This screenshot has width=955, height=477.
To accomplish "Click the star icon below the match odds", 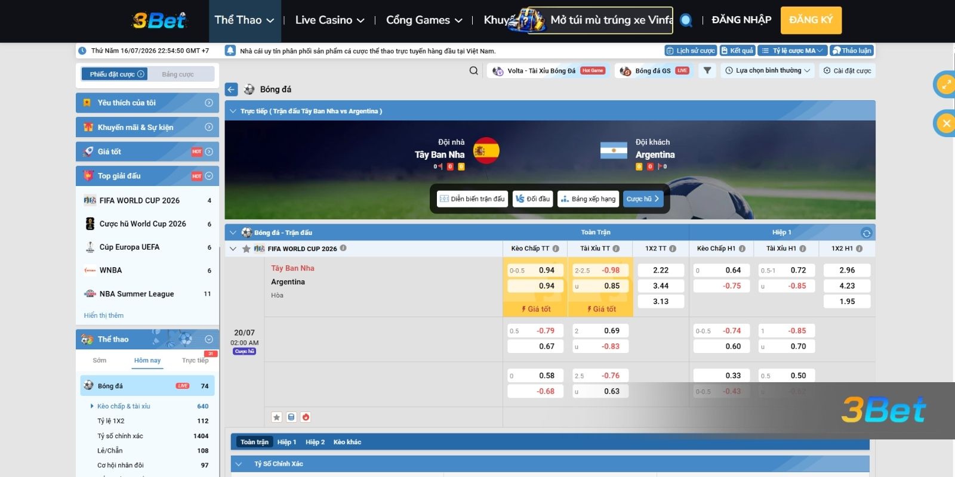I will [276, 417].
